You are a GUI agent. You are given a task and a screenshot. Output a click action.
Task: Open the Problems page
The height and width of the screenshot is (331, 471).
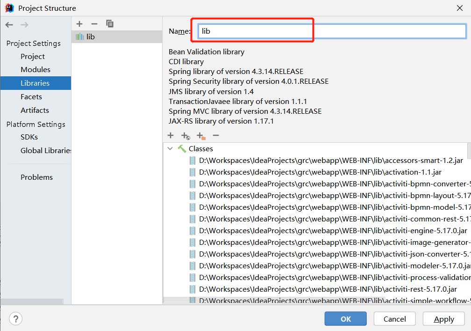tap(36, 177)
